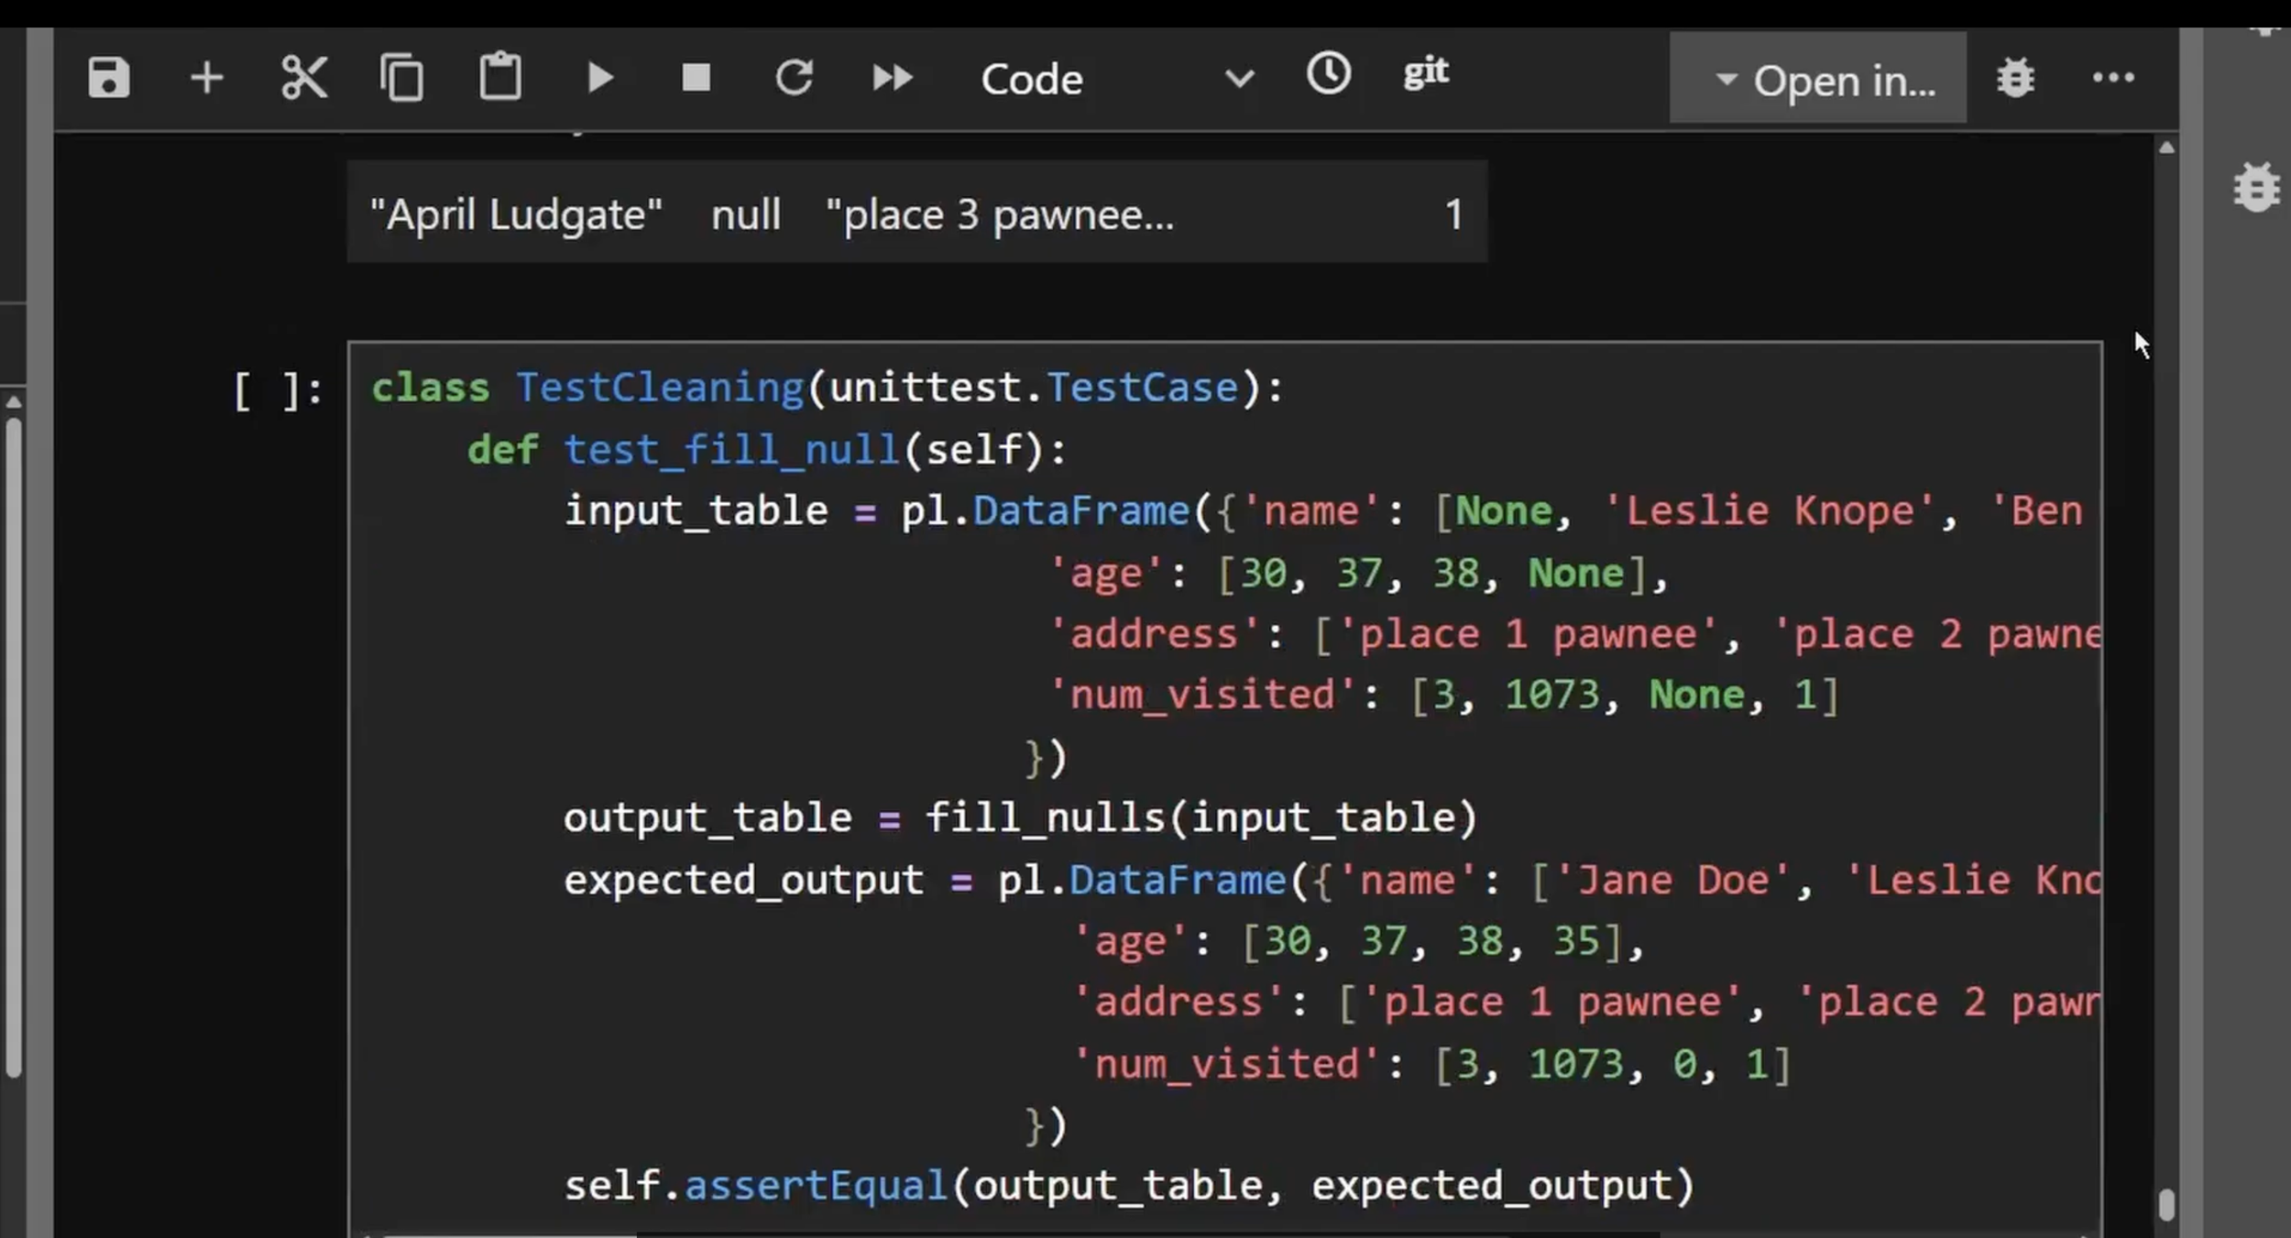
Task: Click the "April Ludgate" output cell
Action: [516, 215]
